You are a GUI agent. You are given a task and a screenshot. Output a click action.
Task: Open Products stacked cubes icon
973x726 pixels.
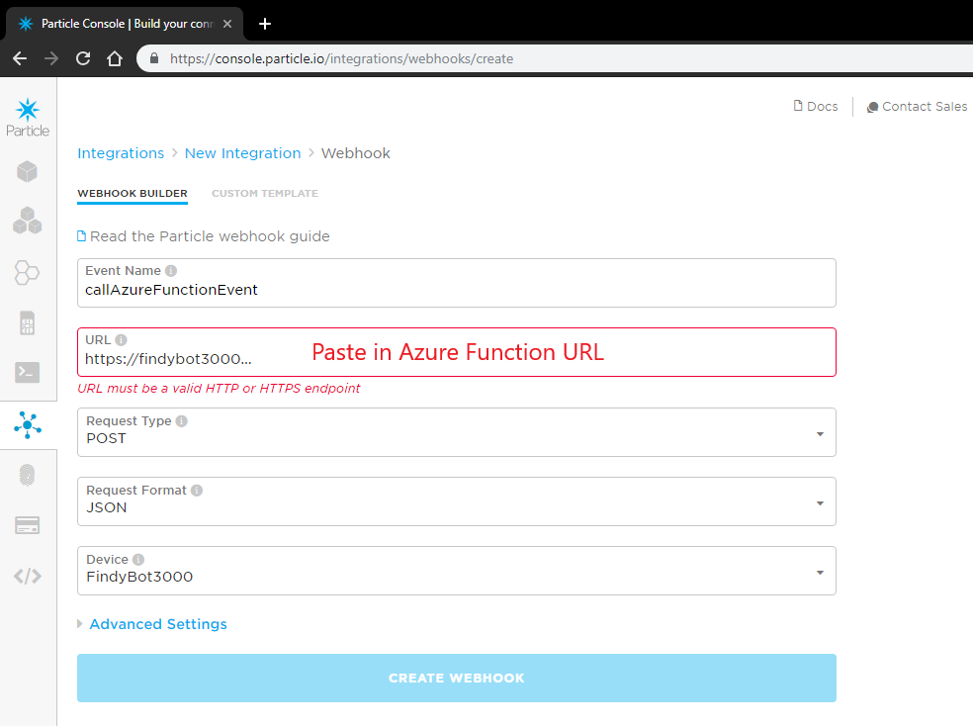coord(28,221)
